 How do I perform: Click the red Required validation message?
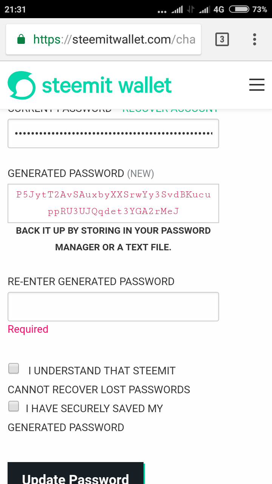coord(28,329)
